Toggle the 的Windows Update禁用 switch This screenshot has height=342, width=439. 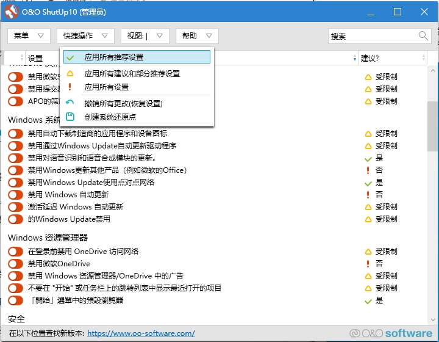15,219
